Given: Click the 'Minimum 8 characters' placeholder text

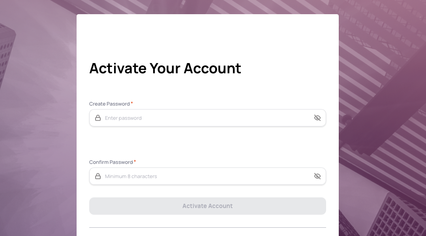Looking at the screenshot, I should click(x=131, y=177).
